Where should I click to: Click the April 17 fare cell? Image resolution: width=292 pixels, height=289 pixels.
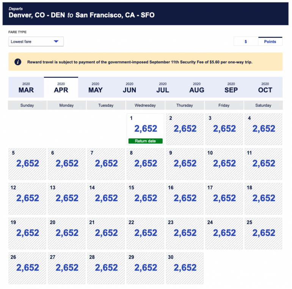pyautogui.click(x=224, y=198)
